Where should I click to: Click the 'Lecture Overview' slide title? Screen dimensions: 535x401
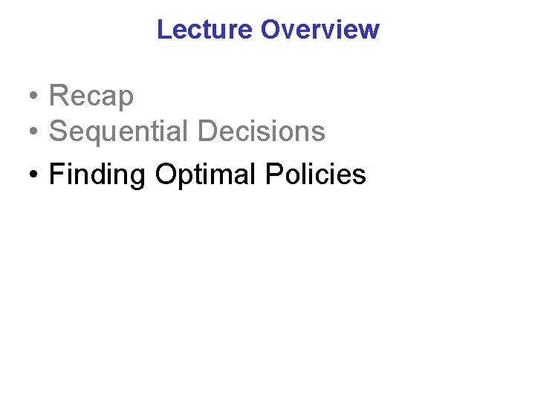point(268,29)
